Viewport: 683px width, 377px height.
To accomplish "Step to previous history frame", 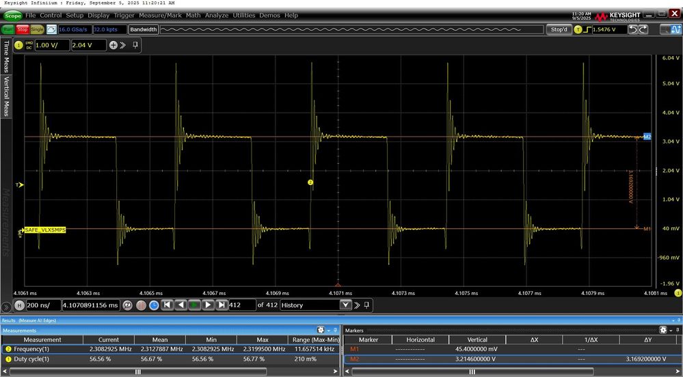I will tap(180, 305).
